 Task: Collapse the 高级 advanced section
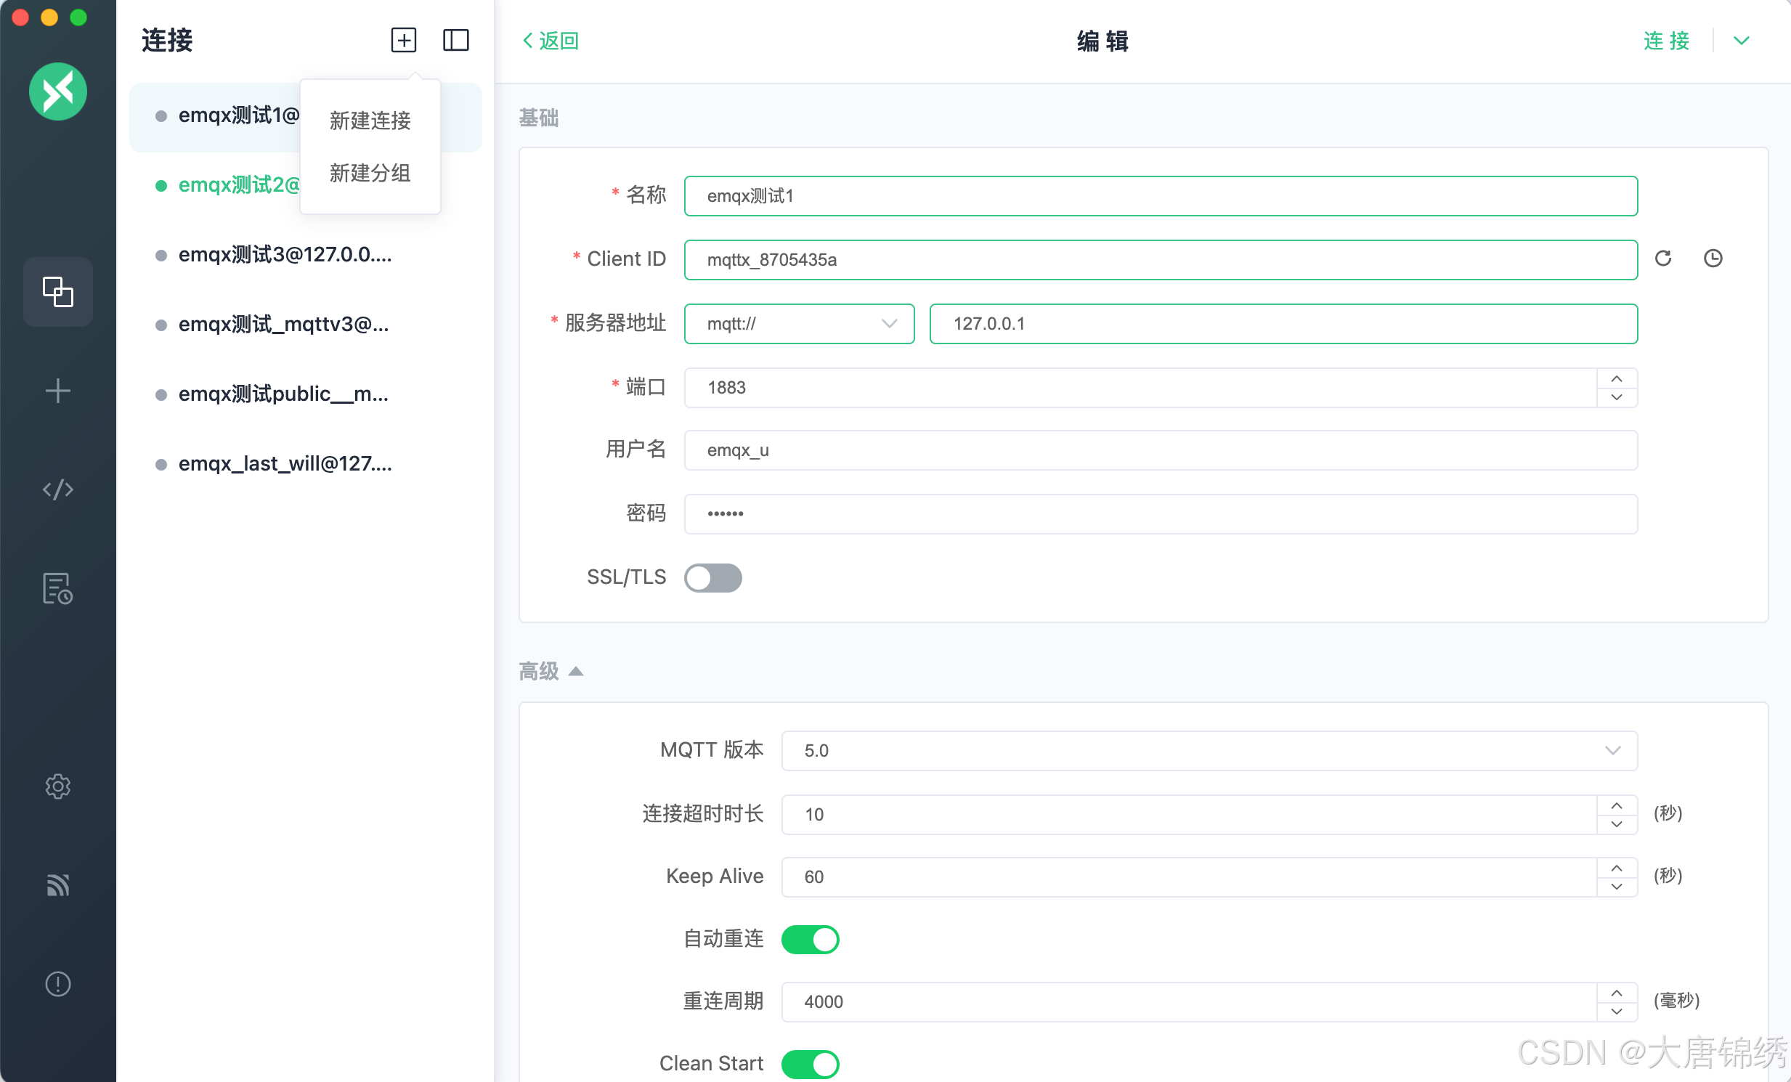(x=551, y=670)
